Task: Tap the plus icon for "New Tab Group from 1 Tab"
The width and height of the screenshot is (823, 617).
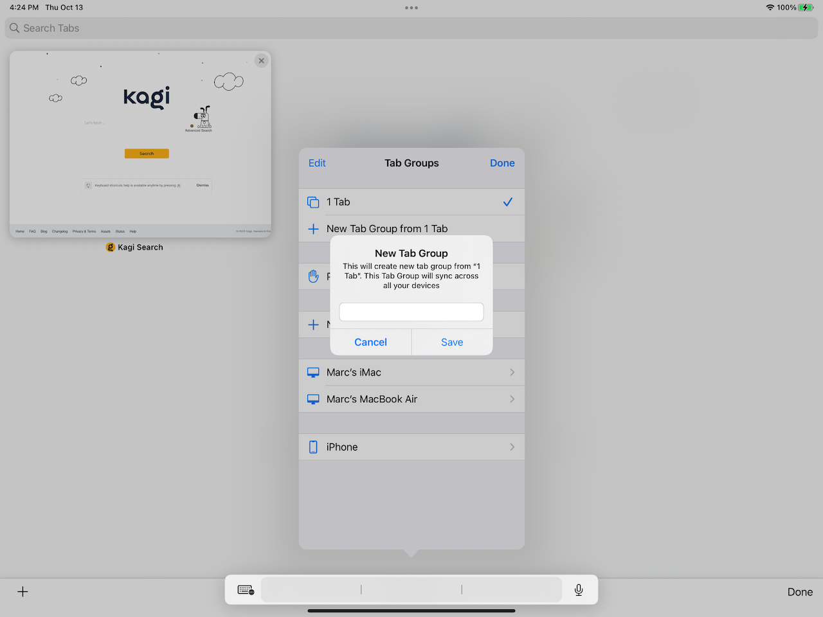Action: click(313, 228)
